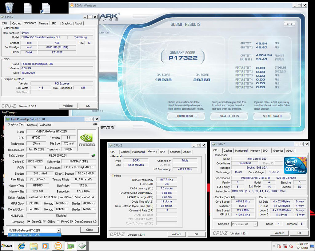Viewport: 315px width, 251px height.
Task: Click the BIOS save chip icon in GPU-Z
Action: click(94, 156)
